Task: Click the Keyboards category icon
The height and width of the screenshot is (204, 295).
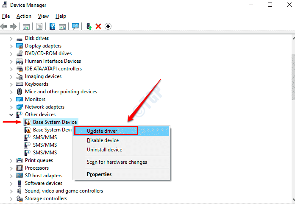Action: [19, 84]
